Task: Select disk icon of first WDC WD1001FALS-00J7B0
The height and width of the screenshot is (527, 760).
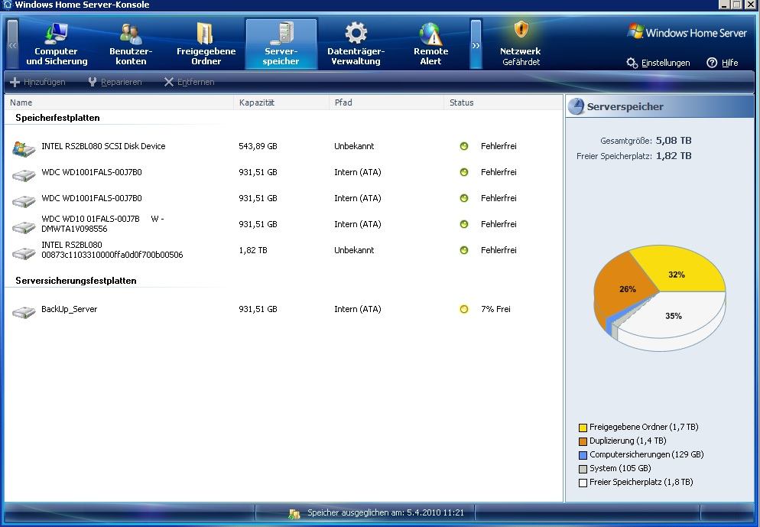Action: click(24, 174)
